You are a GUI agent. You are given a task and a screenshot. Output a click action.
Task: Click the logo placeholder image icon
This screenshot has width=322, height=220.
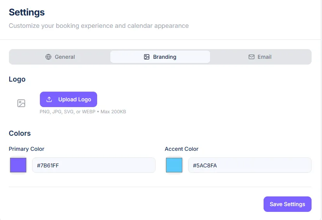tap(21, 103)
